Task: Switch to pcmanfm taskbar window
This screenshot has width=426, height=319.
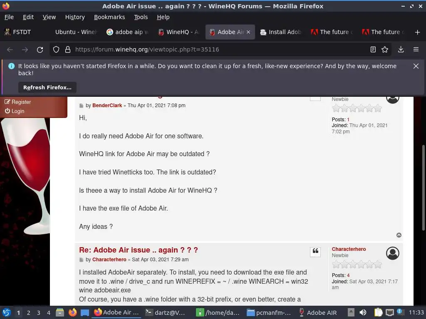Action: point(269,312)
